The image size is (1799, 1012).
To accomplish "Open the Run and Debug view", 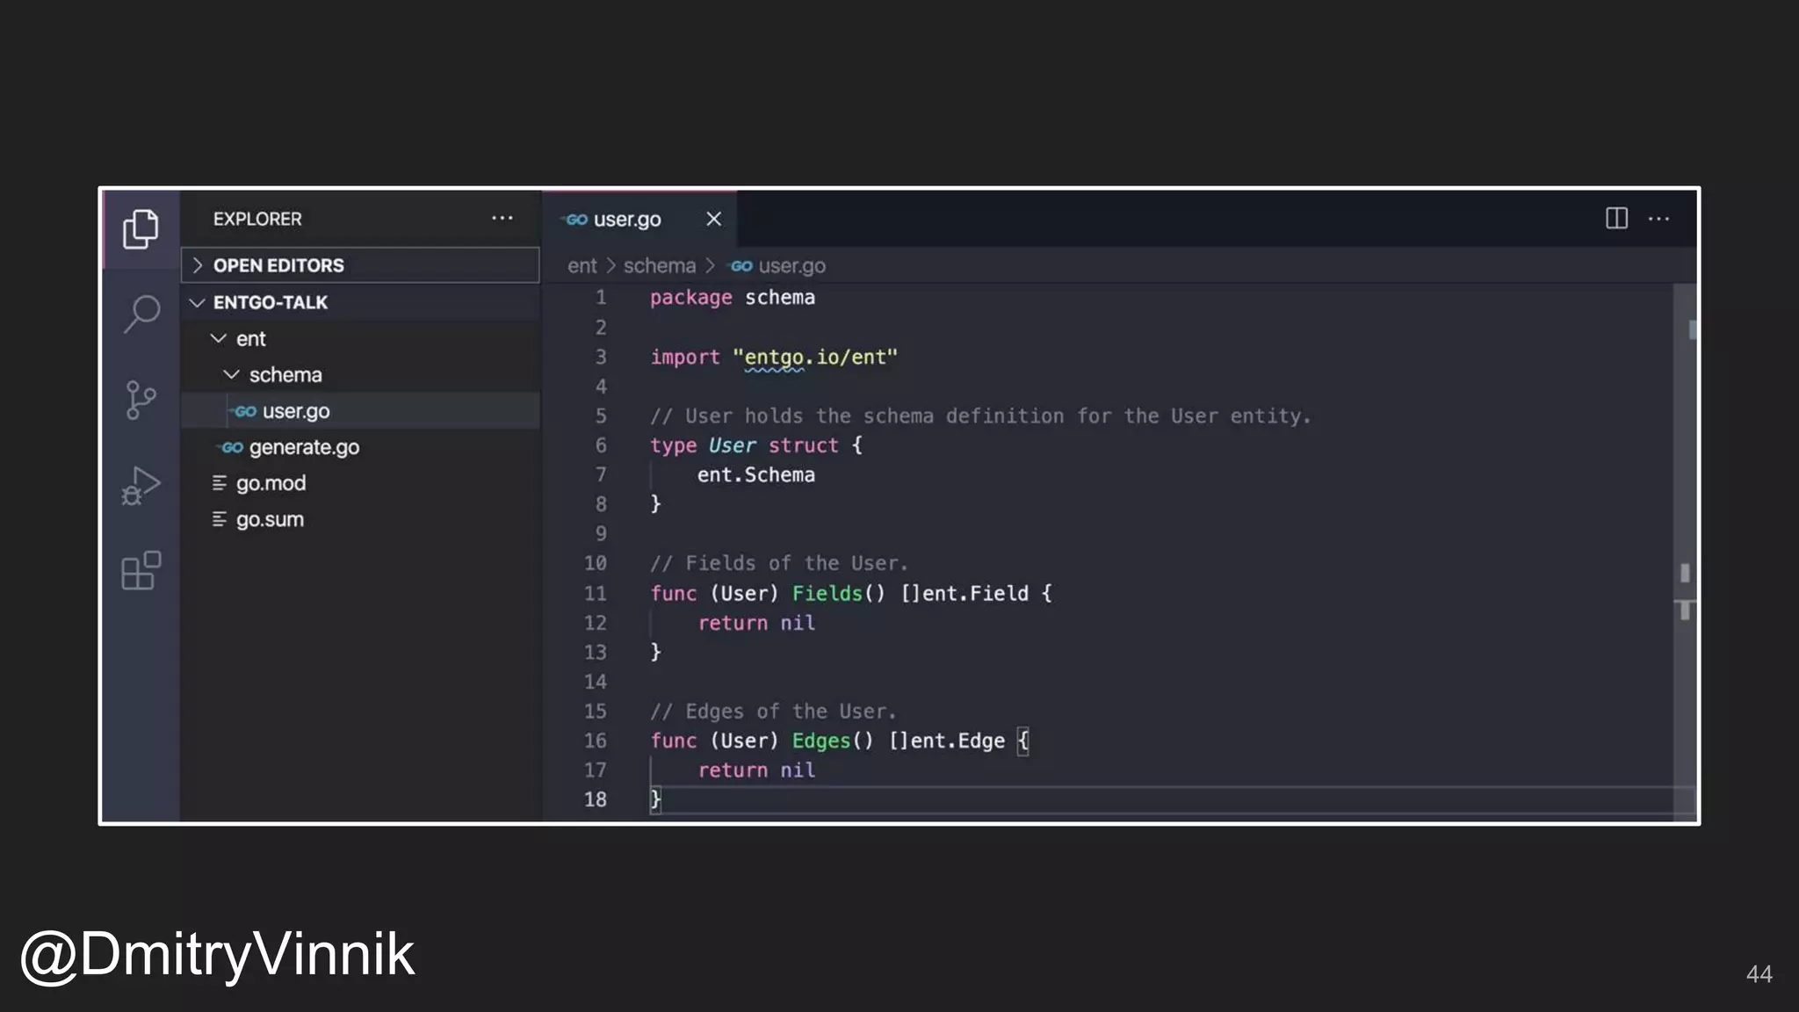I will click(x=141, y=485).
